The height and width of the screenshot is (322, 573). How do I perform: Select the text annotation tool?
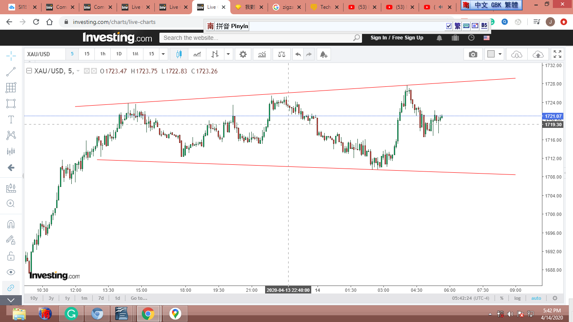(x=11, y=119)
